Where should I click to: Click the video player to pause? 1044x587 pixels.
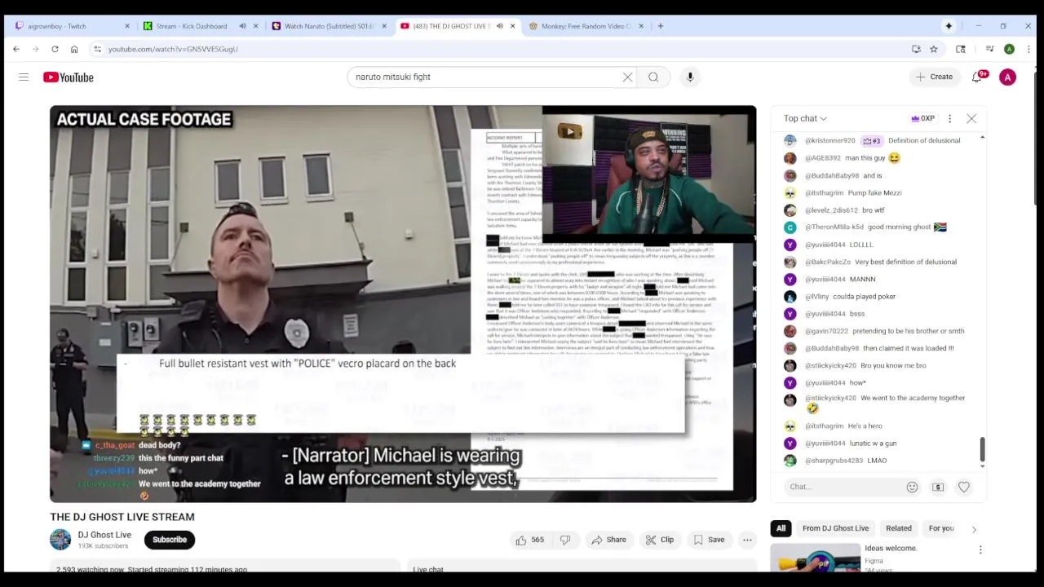pyautogui.click(x=403, y=303)
